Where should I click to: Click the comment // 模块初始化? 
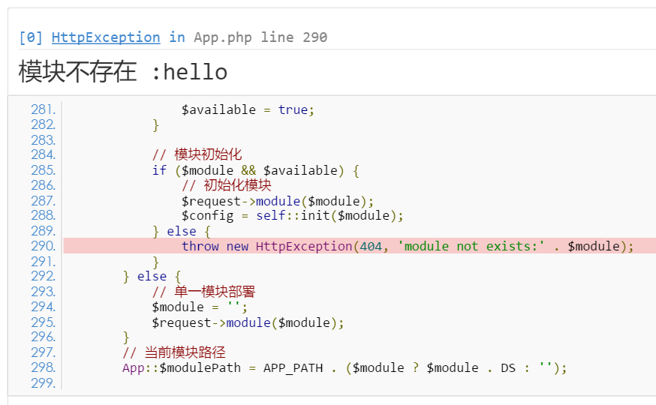pyautogui.click(x=197, y=154)
